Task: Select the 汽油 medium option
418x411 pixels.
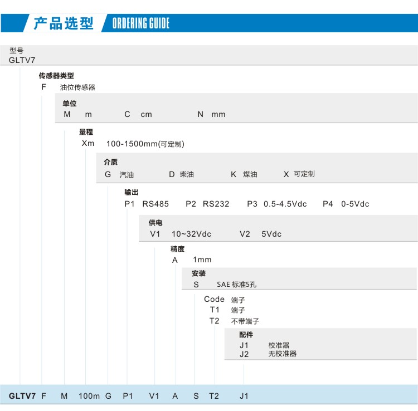Action: point(127,174)
